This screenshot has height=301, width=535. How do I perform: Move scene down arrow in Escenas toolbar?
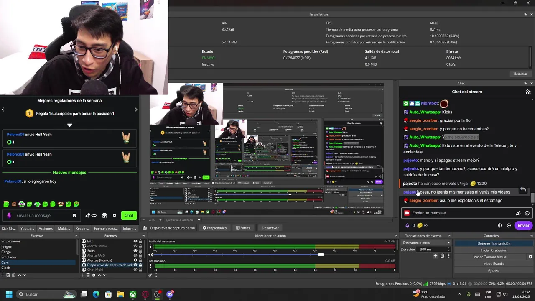pyautogui.click(x=24, y=275)
